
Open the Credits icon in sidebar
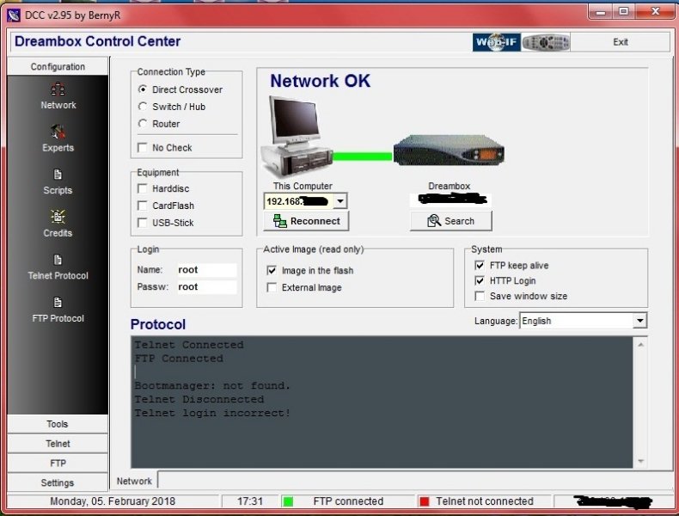[x=58, y=218]
